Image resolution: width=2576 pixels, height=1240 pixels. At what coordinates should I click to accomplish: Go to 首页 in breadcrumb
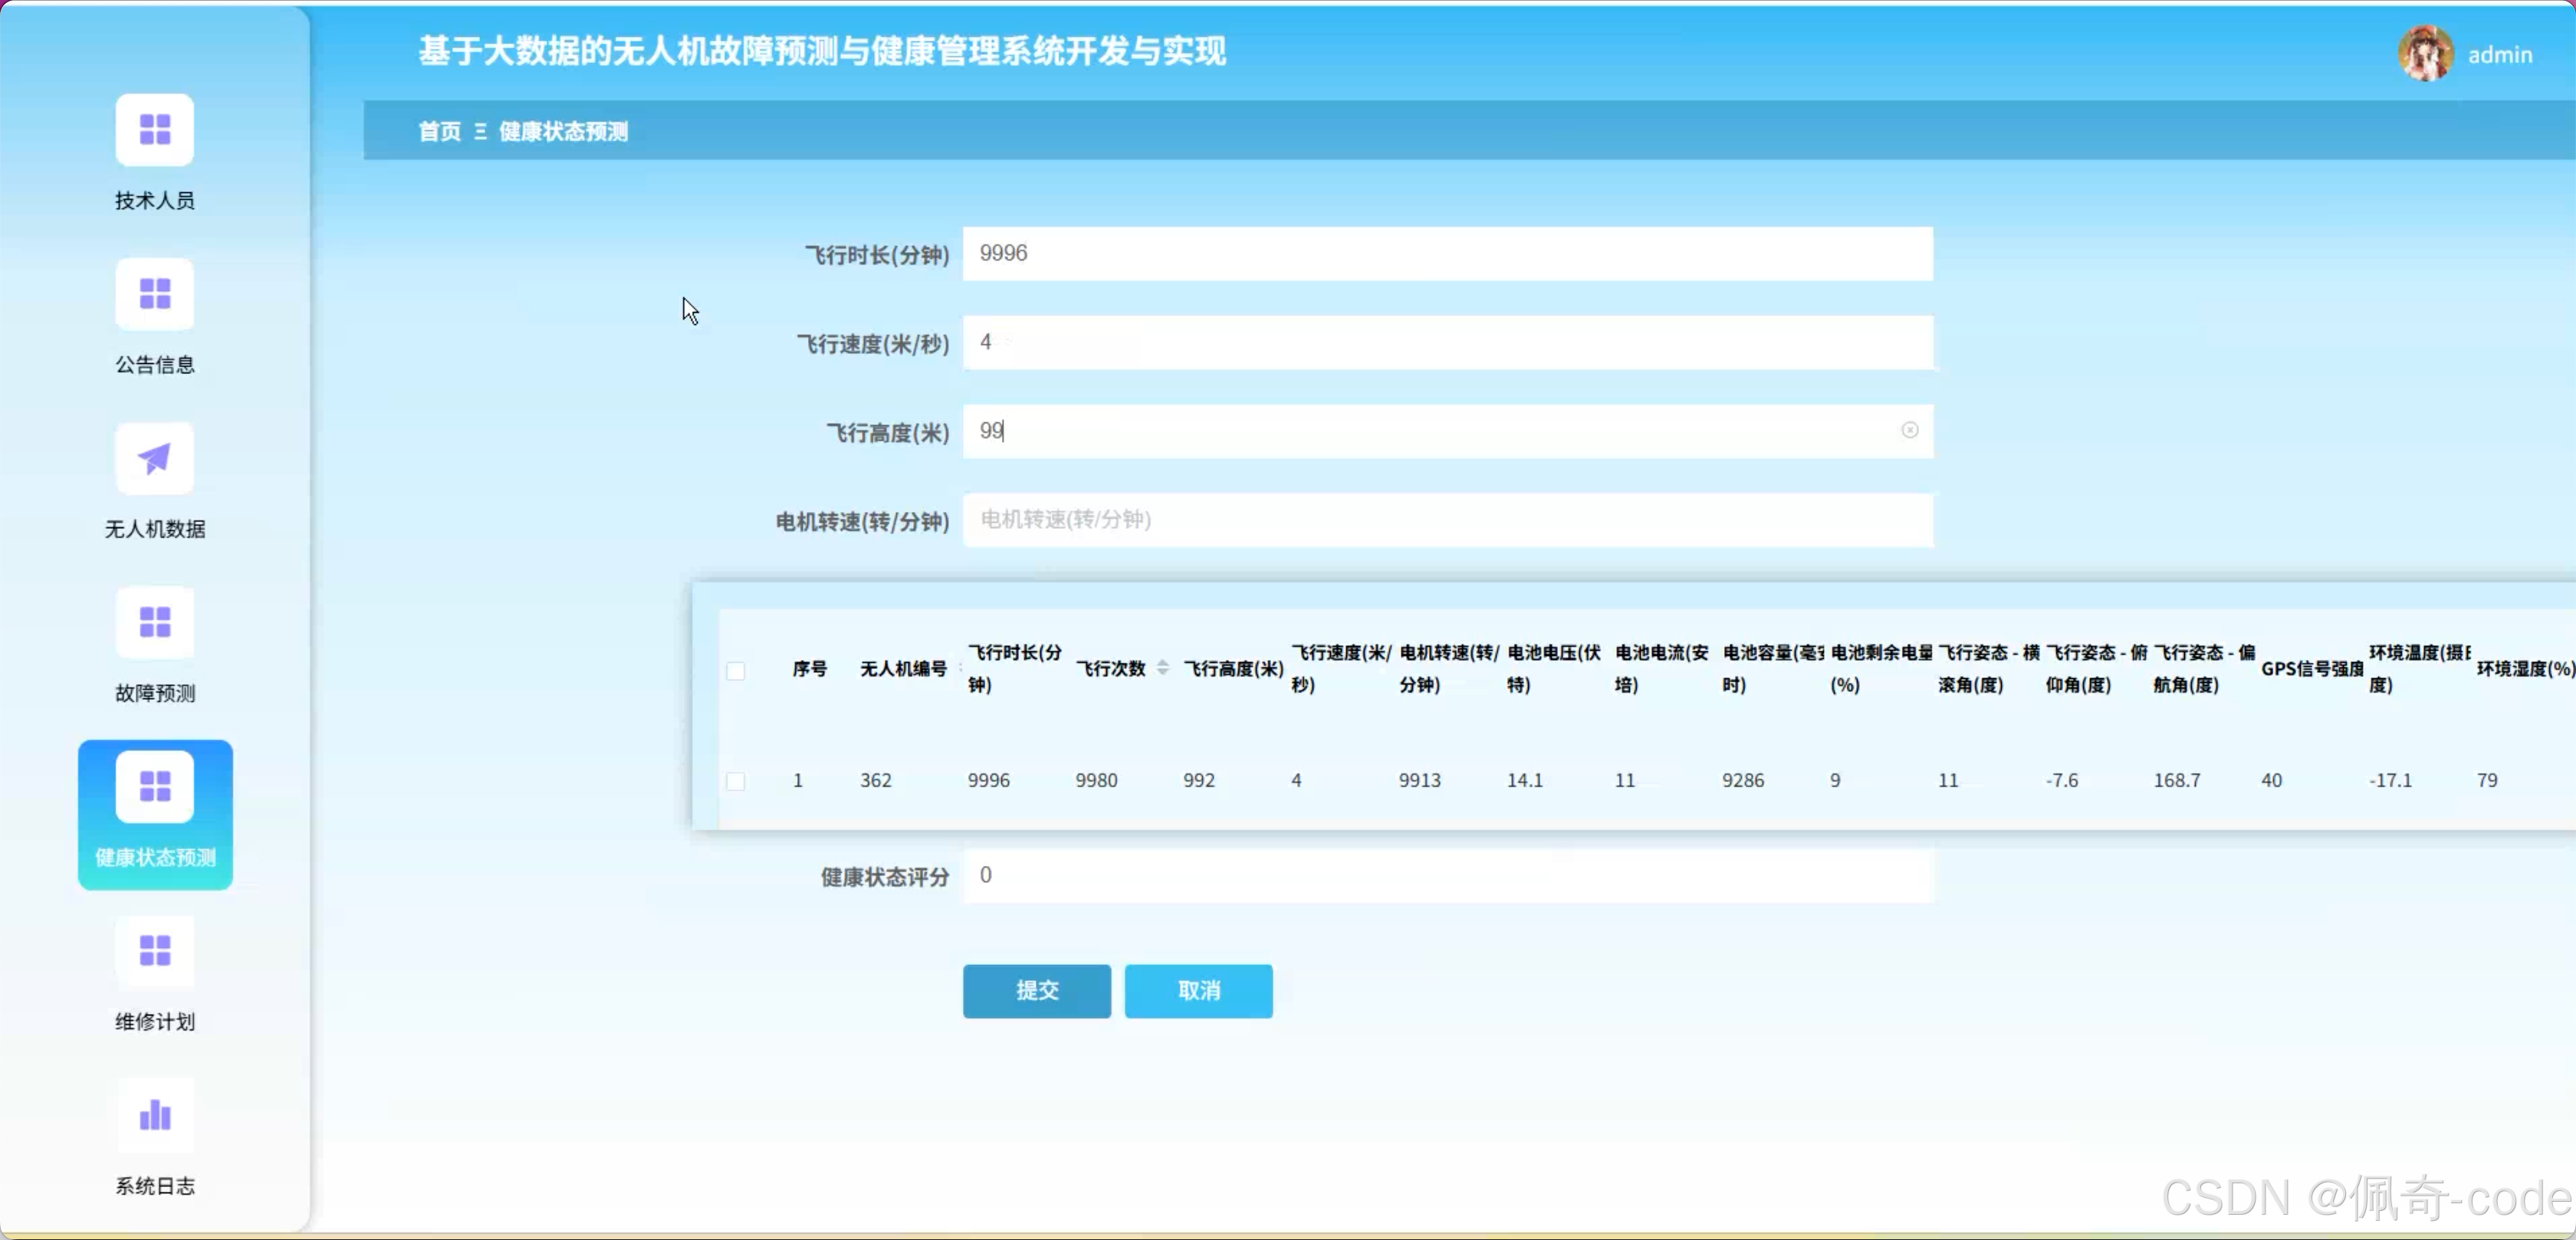[x=439, y=132]
